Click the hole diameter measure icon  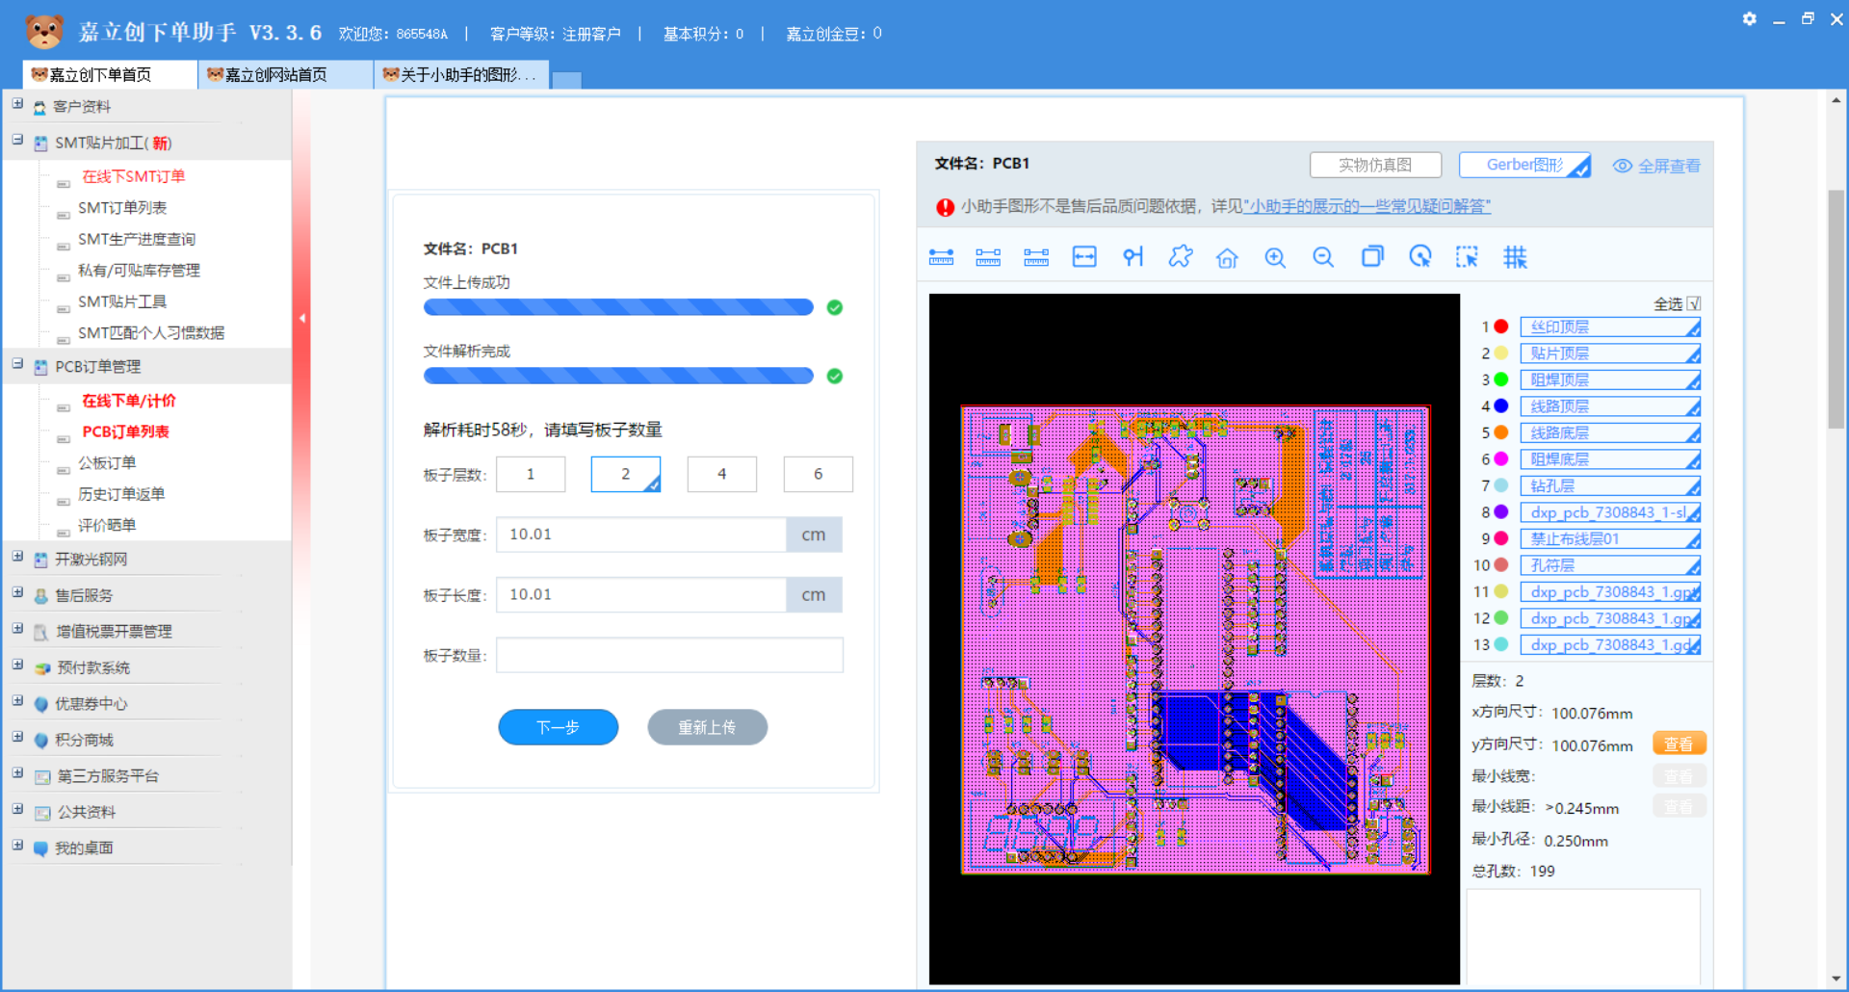click(1133, 257)
